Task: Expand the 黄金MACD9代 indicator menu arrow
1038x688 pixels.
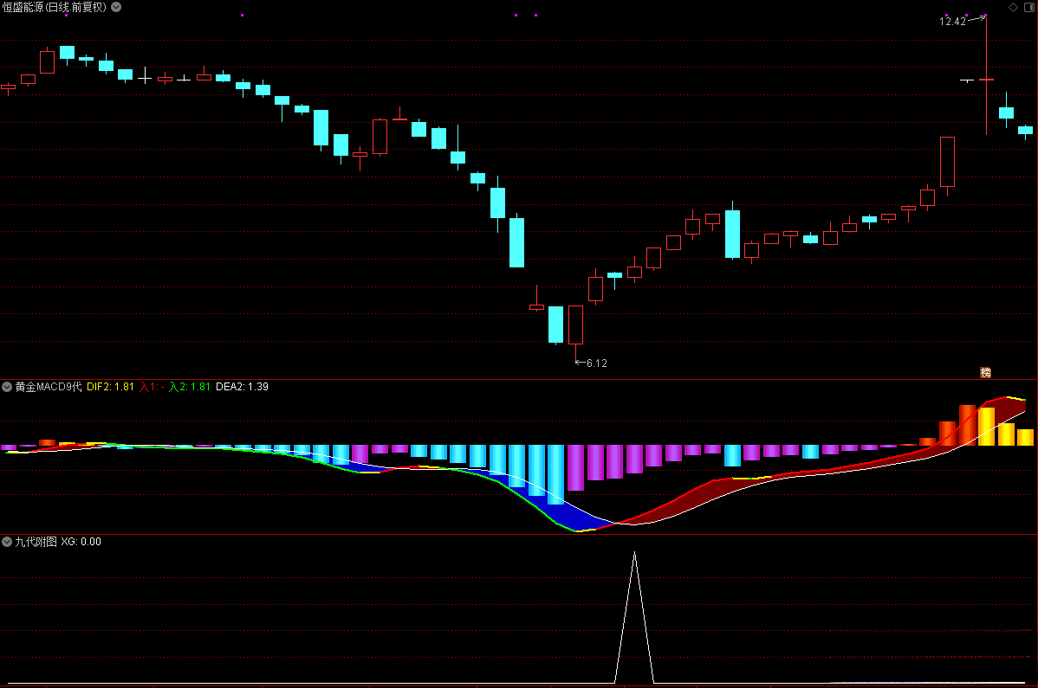Action: point(7,387)
